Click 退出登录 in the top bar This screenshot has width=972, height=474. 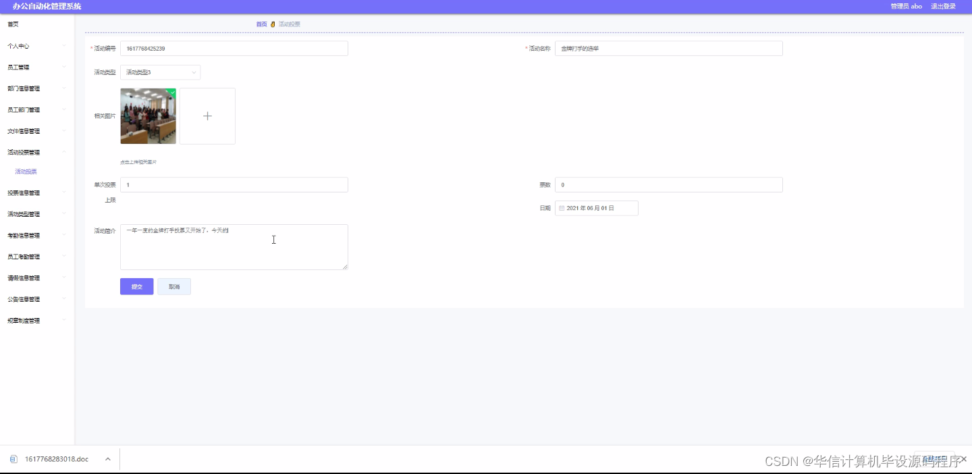(x=943, y=6)
